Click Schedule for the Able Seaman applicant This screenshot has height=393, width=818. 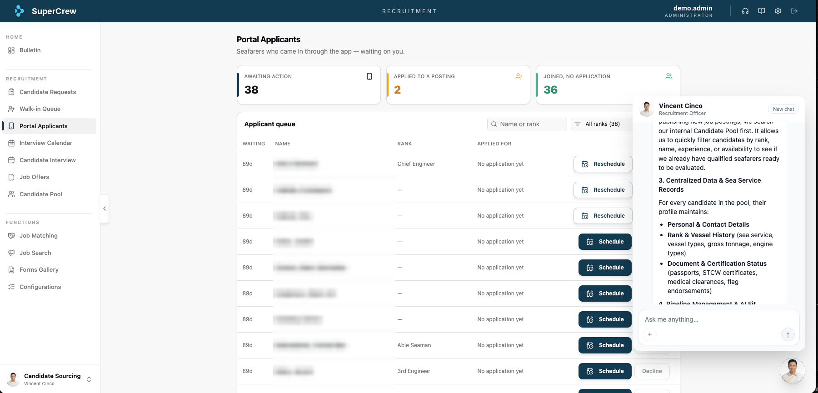coord(605,345)
